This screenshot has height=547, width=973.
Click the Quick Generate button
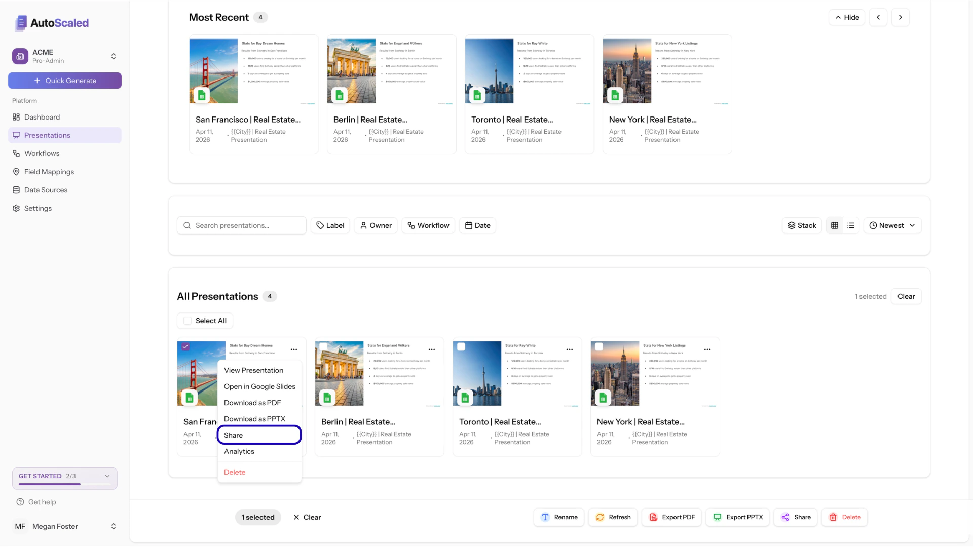[64, 80]
